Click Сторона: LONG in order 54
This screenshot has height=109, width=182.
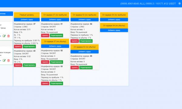coord(77,27)
